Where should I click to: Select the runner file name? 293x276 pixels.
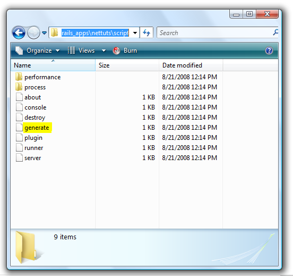pos(33,148)
